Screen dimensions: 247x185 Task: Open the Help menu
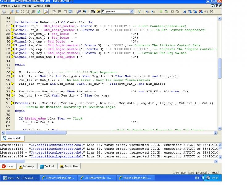[48, 6]
